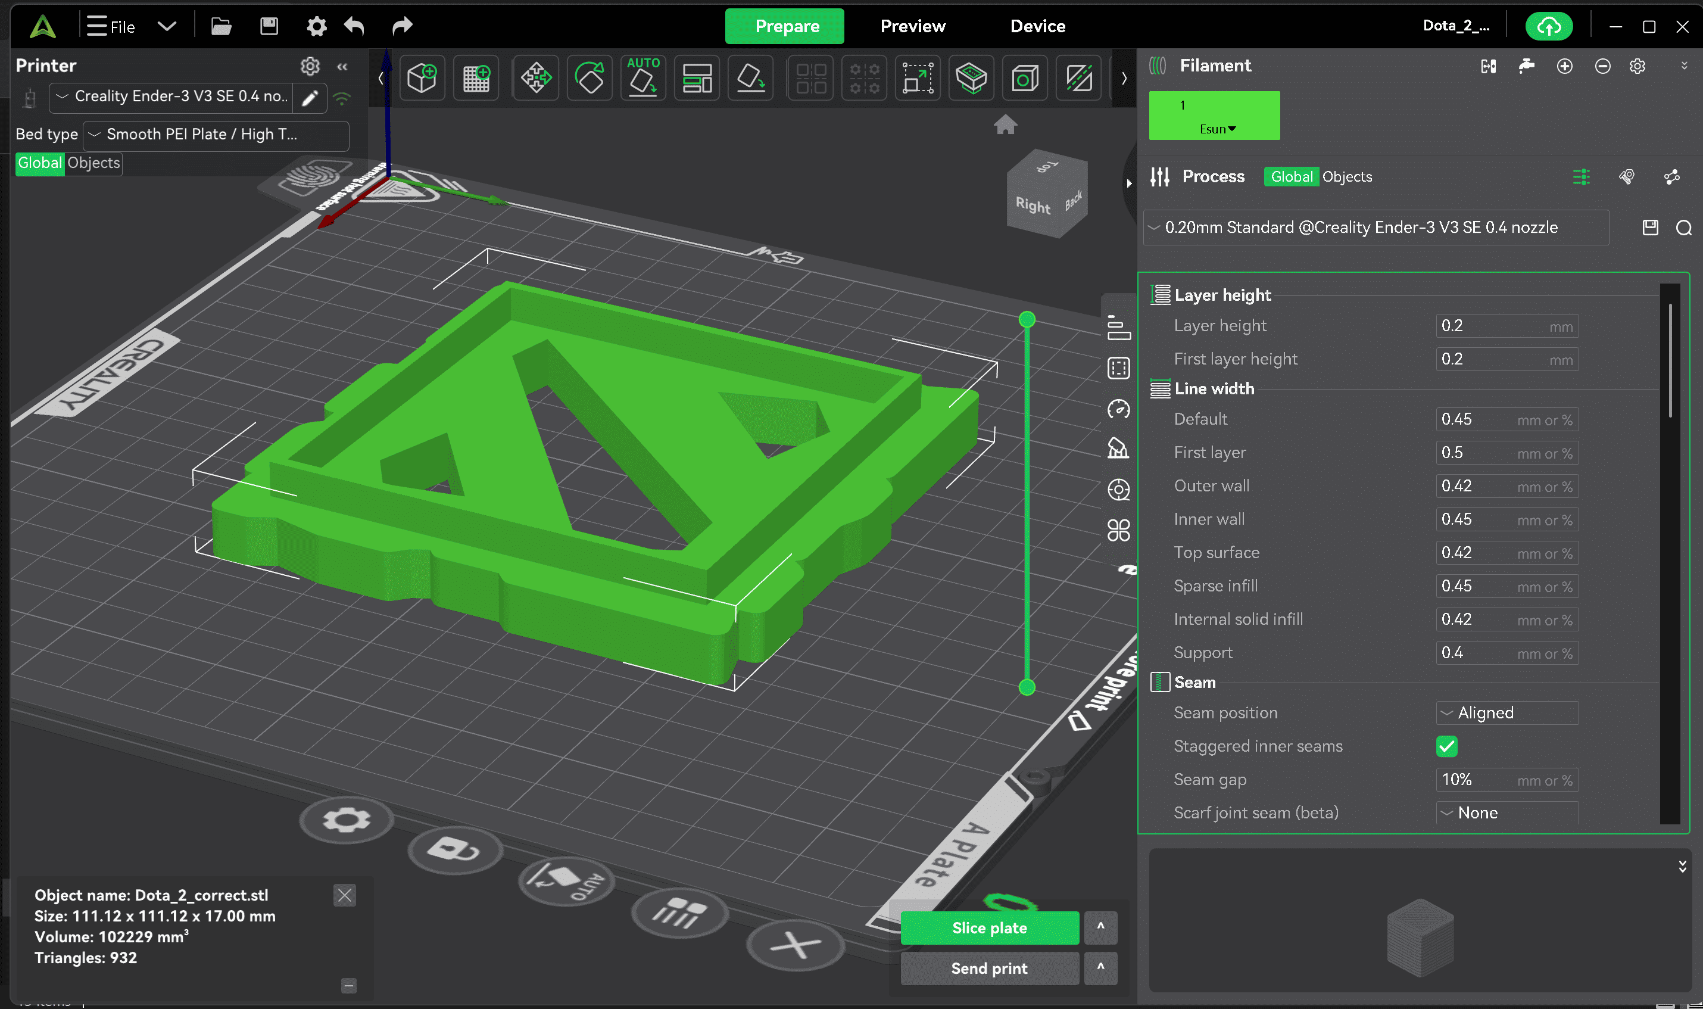1703x1009 pixels.
Task: Click the hollow cube with circle icon
Action: pos(1025,77)
